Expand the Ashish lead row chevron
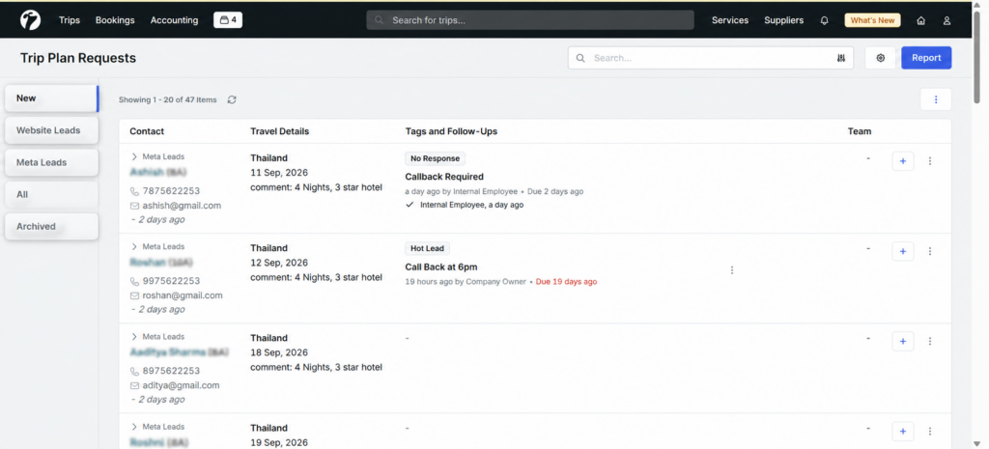 133,156
